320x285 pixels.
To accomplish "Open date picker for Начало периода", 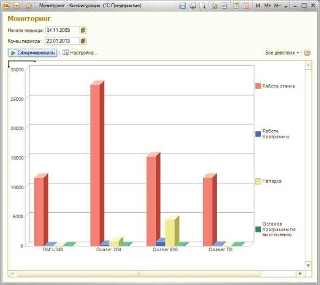I will point(83,30).
